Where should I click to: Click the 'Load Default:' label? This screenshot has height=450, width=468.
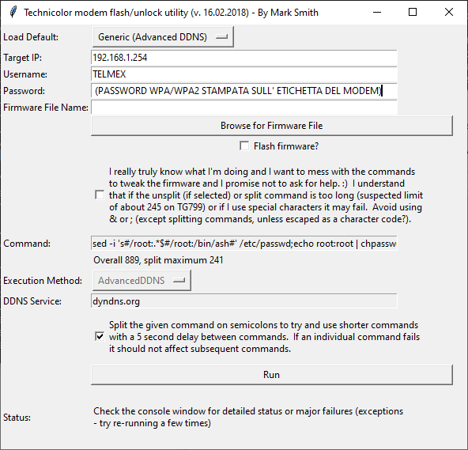[x=31, y=37]
